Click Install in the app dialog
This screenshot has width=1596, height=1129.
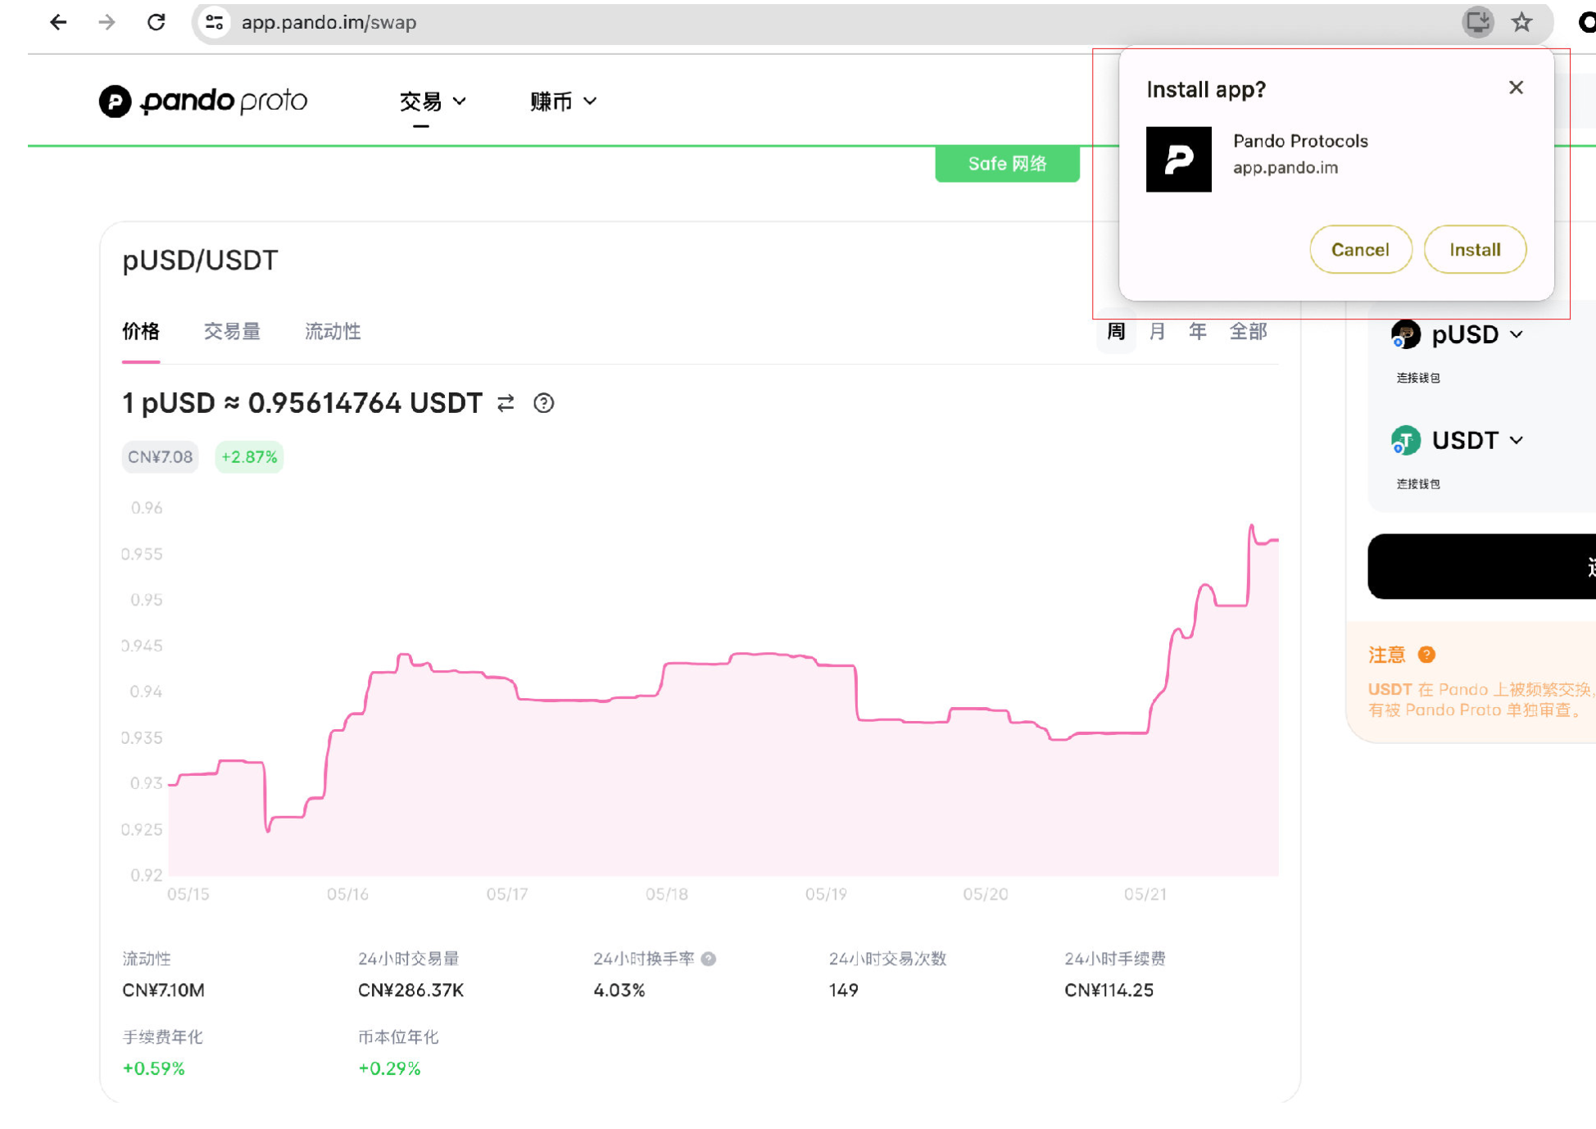(1474, 249)
